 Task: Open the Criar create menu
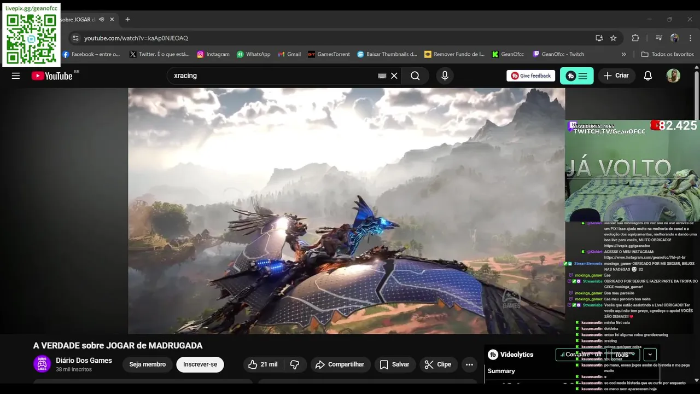pyautogui.click(x=616, y=76)
